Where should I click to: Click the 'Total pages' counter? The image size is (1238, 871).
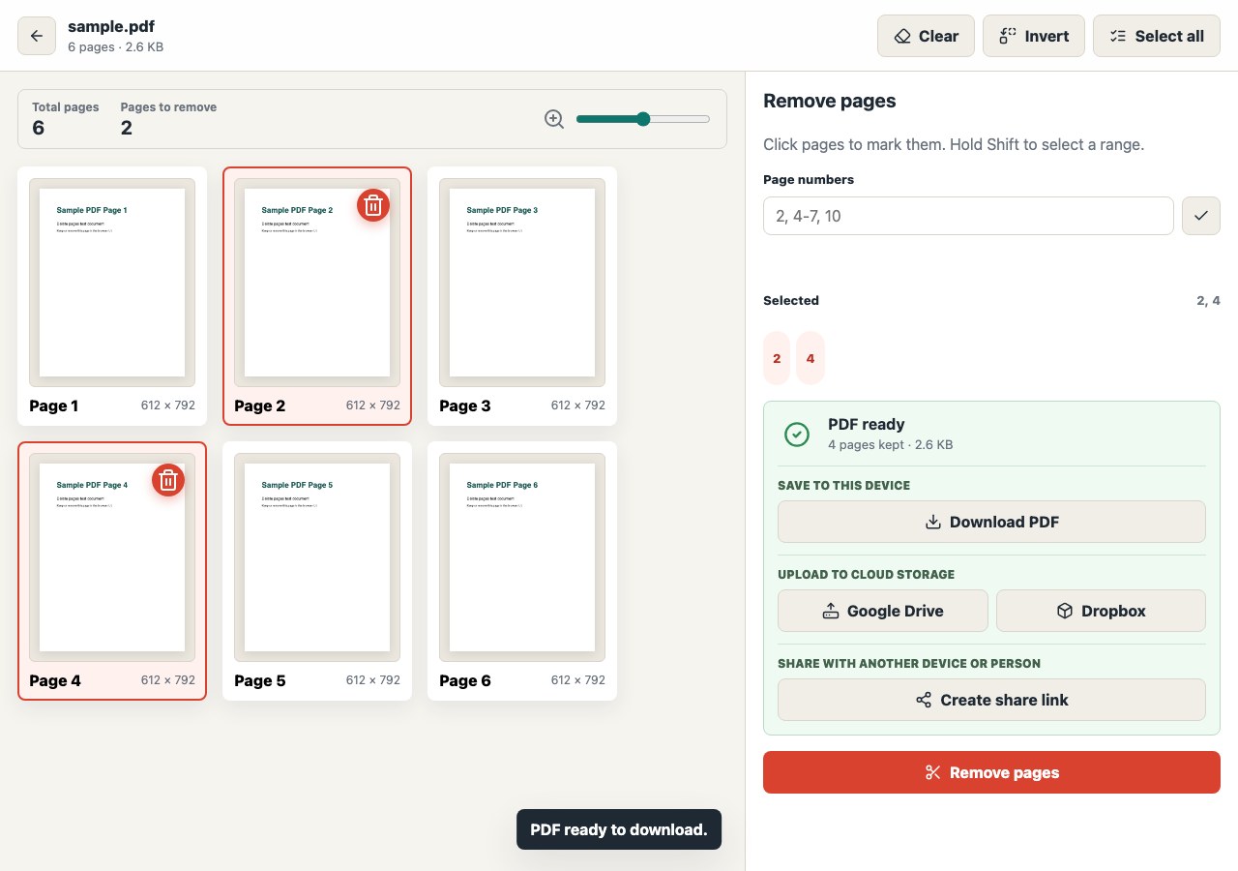point(66,118)
